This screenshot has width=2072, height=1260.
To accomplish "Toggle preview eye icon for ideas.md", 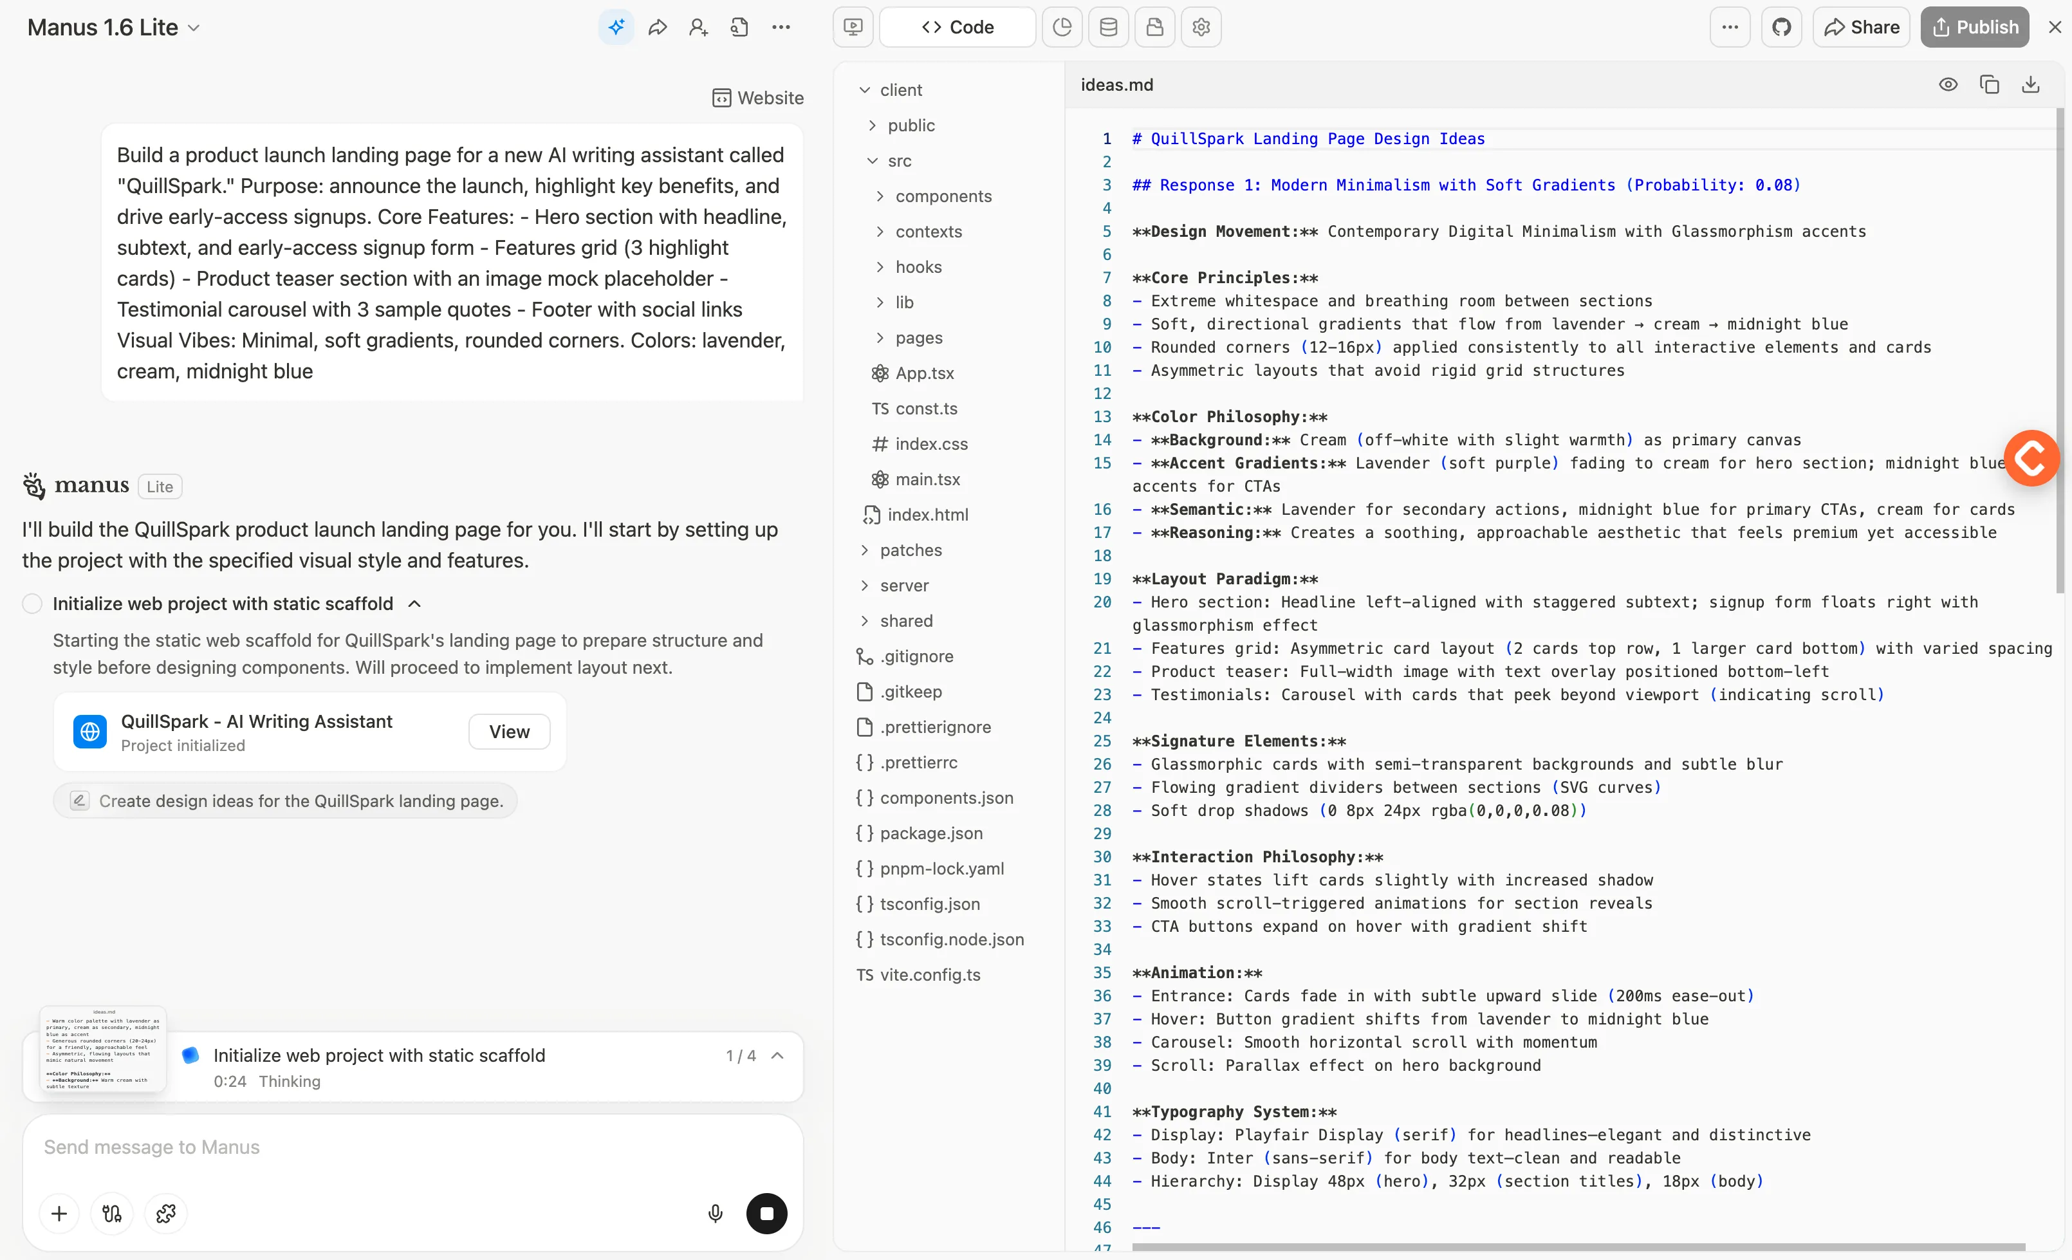I will (x=1948, y=84).
